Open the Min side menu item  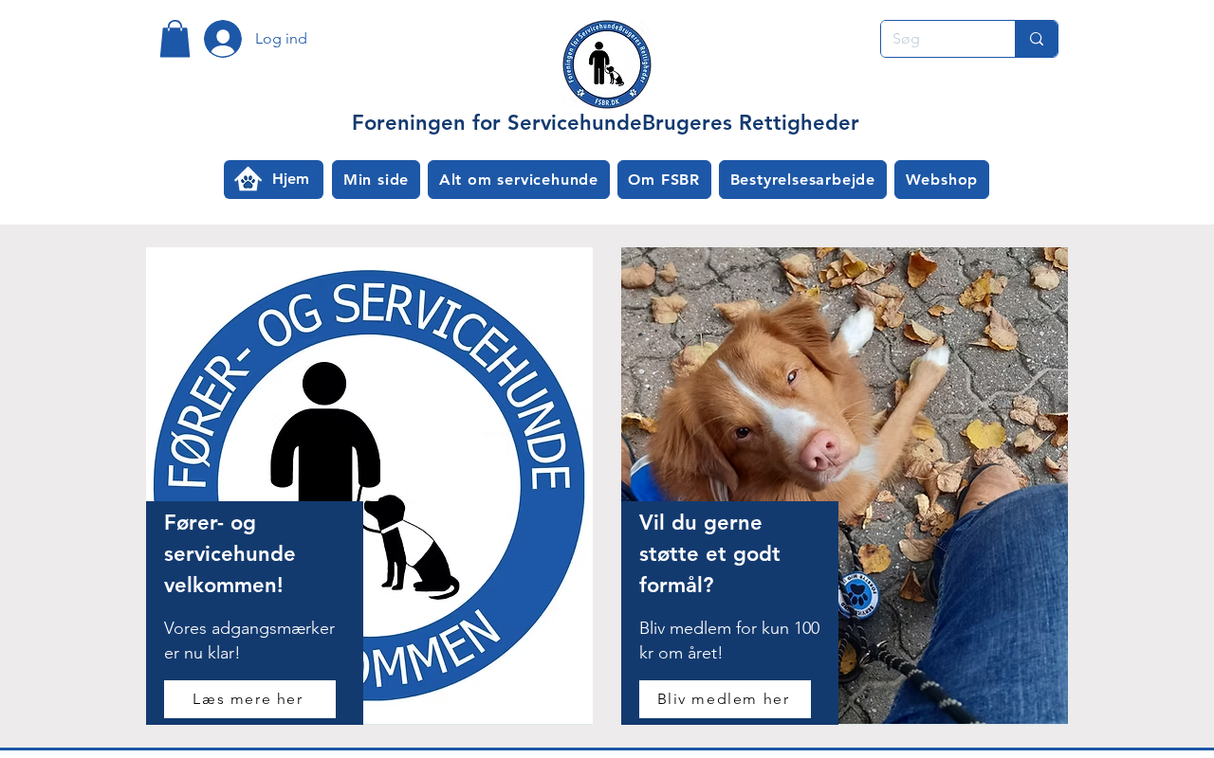tap(376, 180)
